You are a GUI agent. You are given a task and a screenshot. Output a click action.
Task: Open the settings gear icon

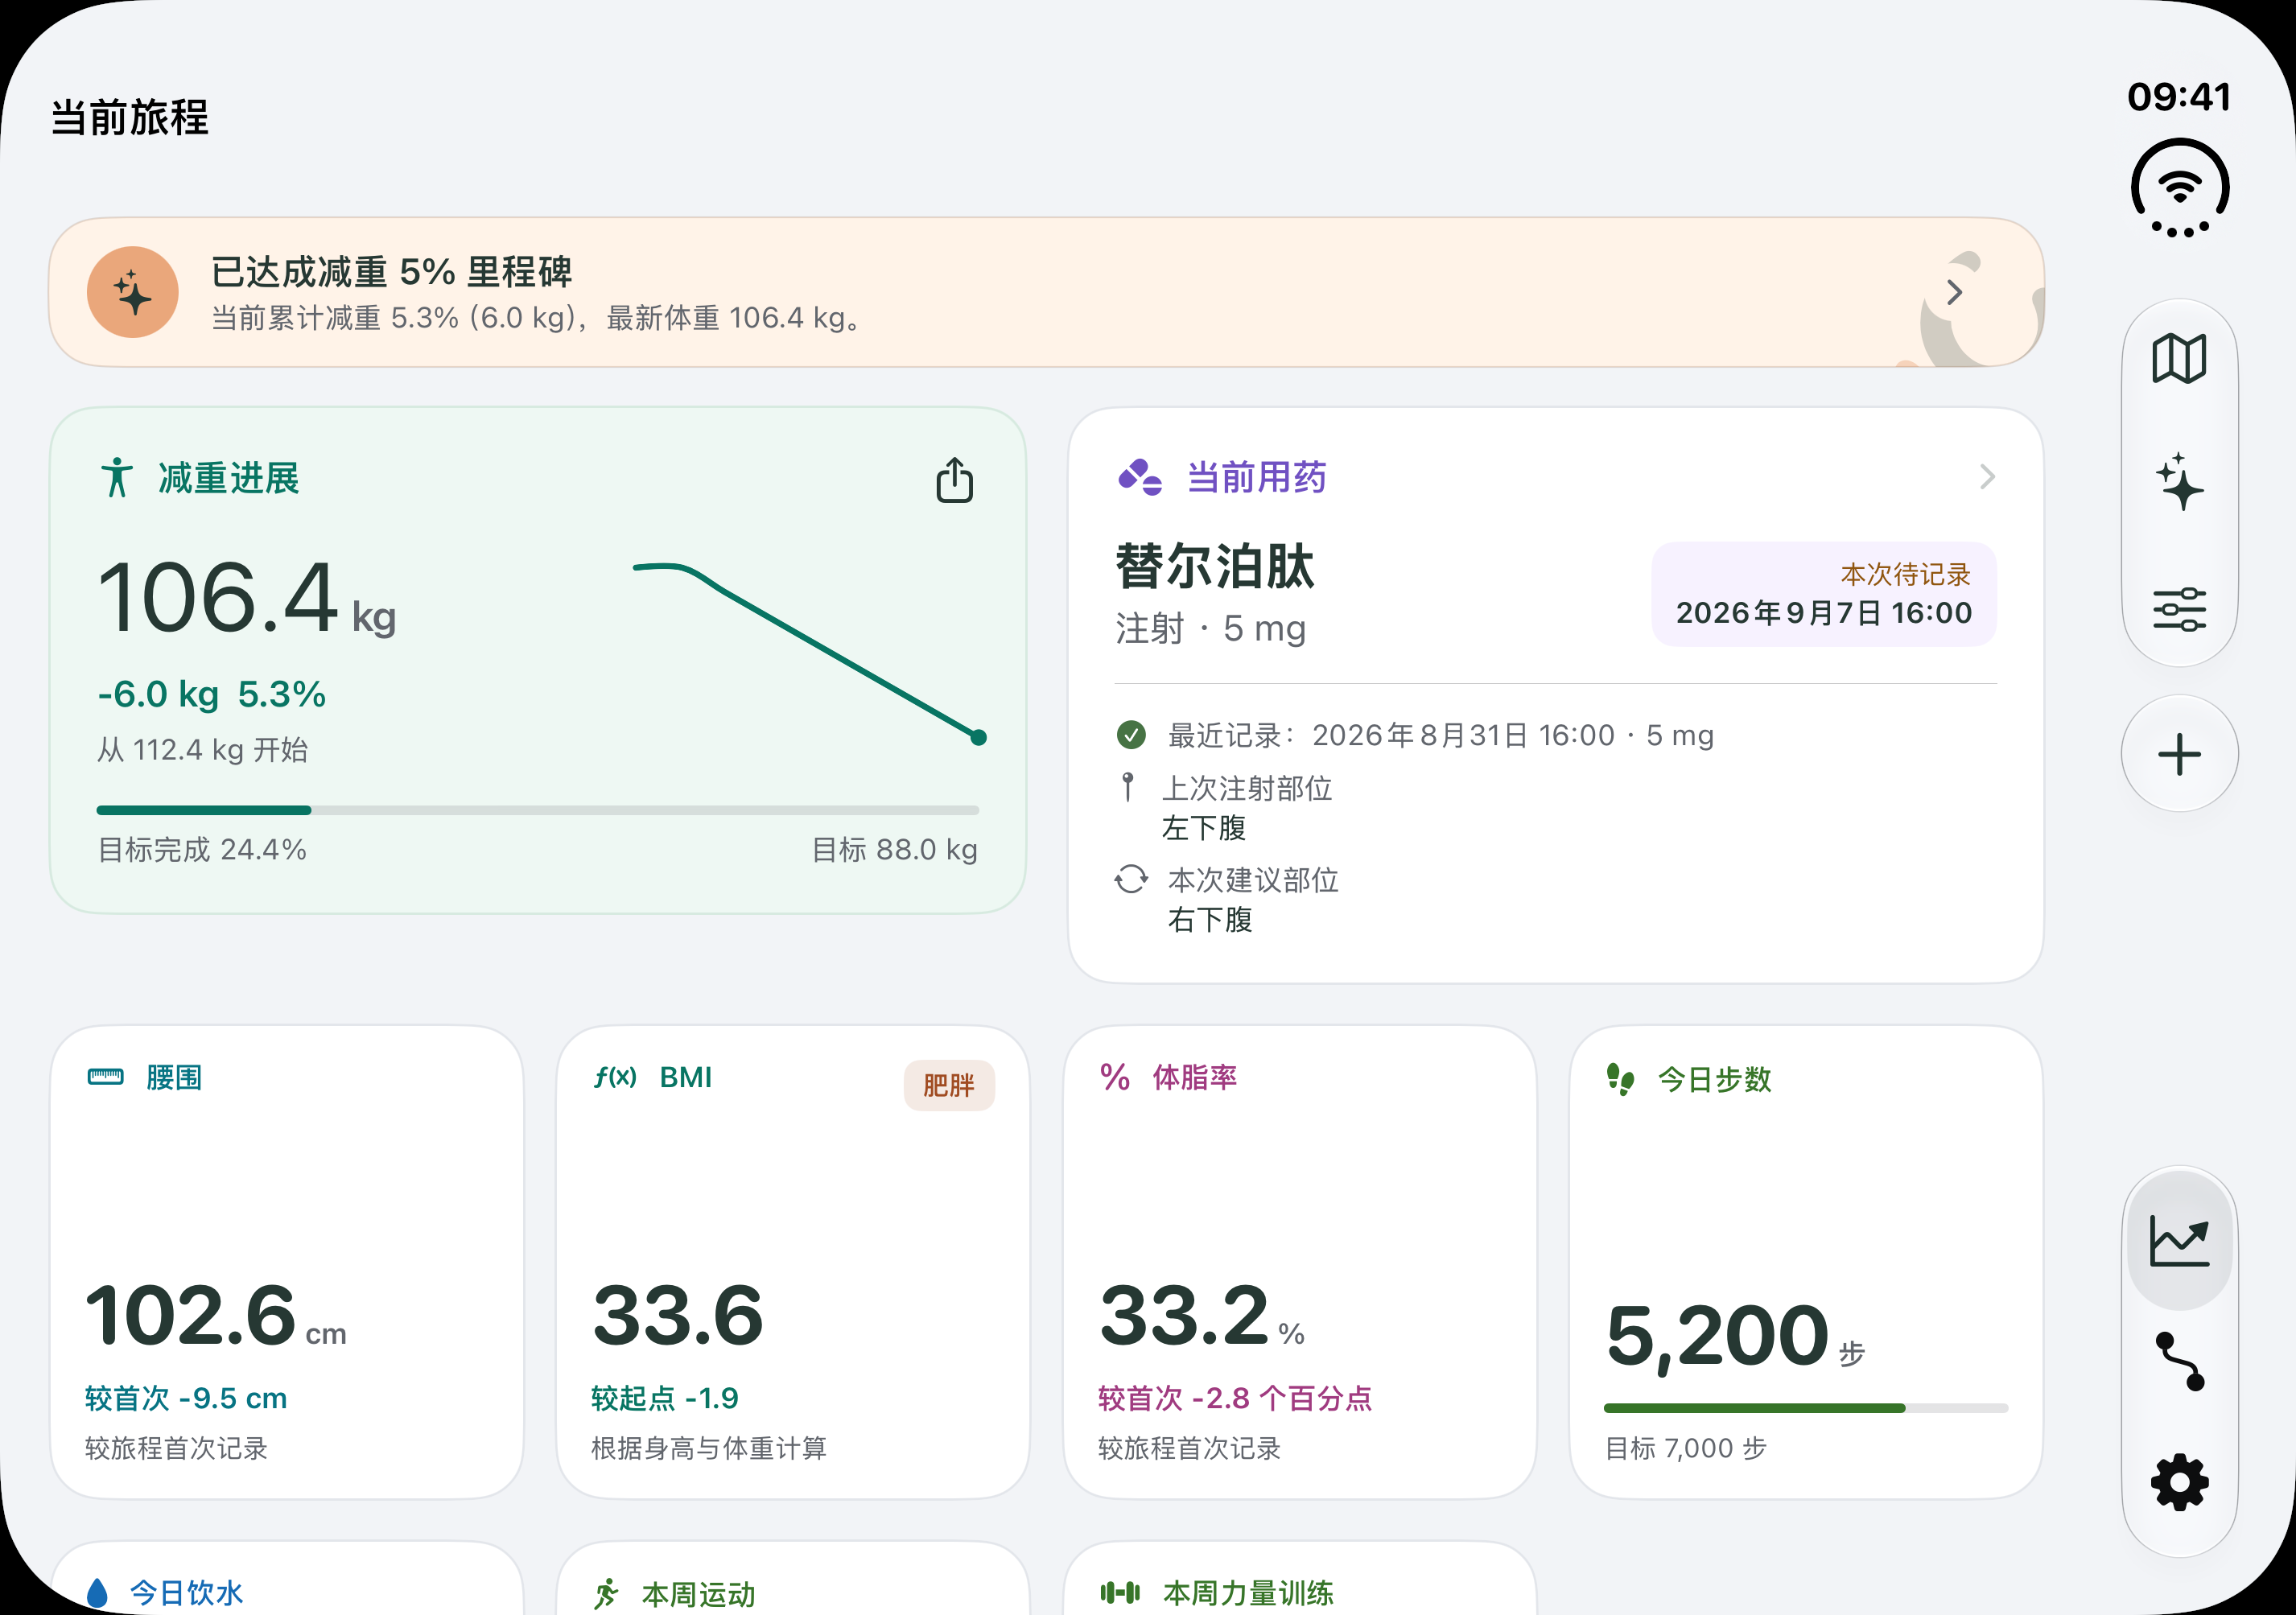coord(2179,1482)
